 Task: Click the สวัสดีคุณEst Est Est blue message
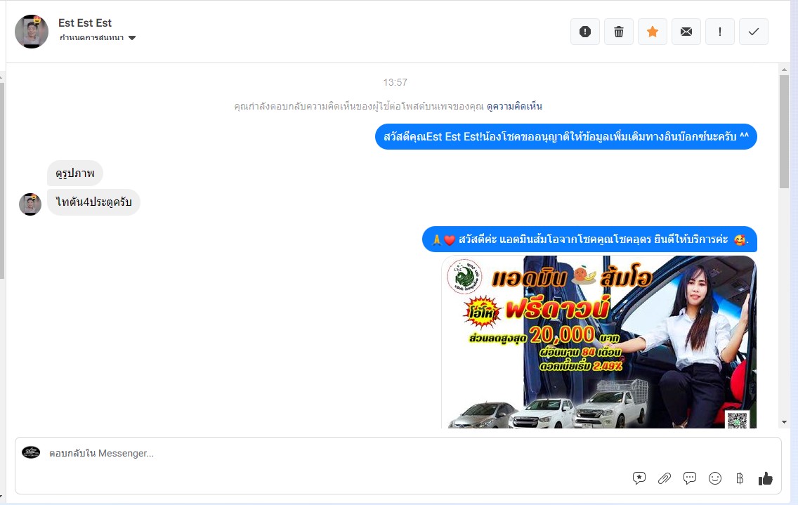pos(566,136)
